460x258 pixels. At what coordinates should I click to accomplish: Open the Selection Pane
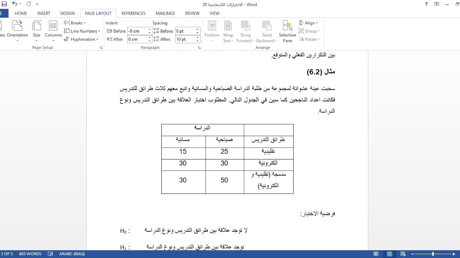point(287,31)
